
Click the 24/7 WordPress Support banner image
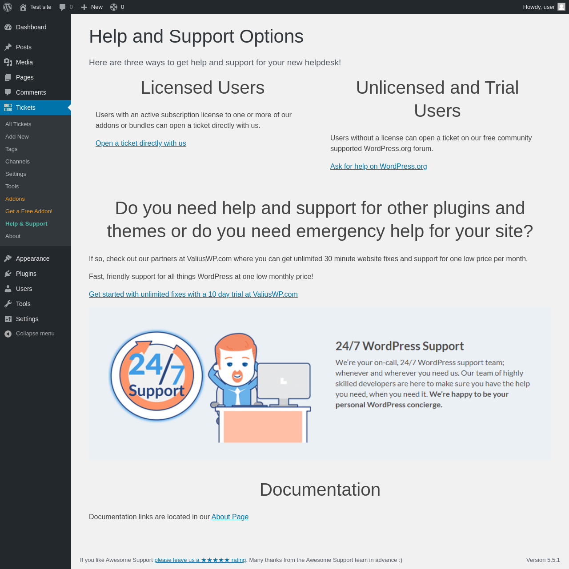pos(320,384)
